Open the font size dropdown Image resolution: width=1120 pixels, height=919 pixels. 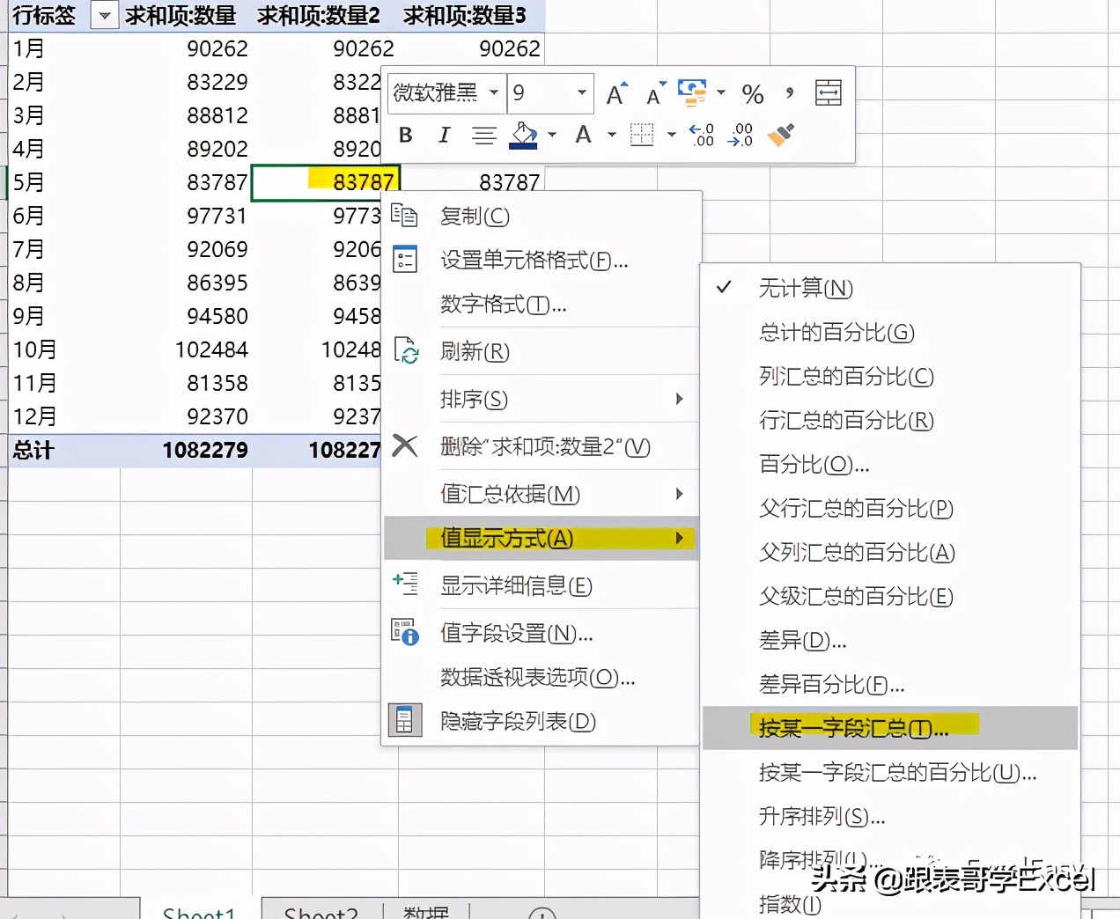580,93
